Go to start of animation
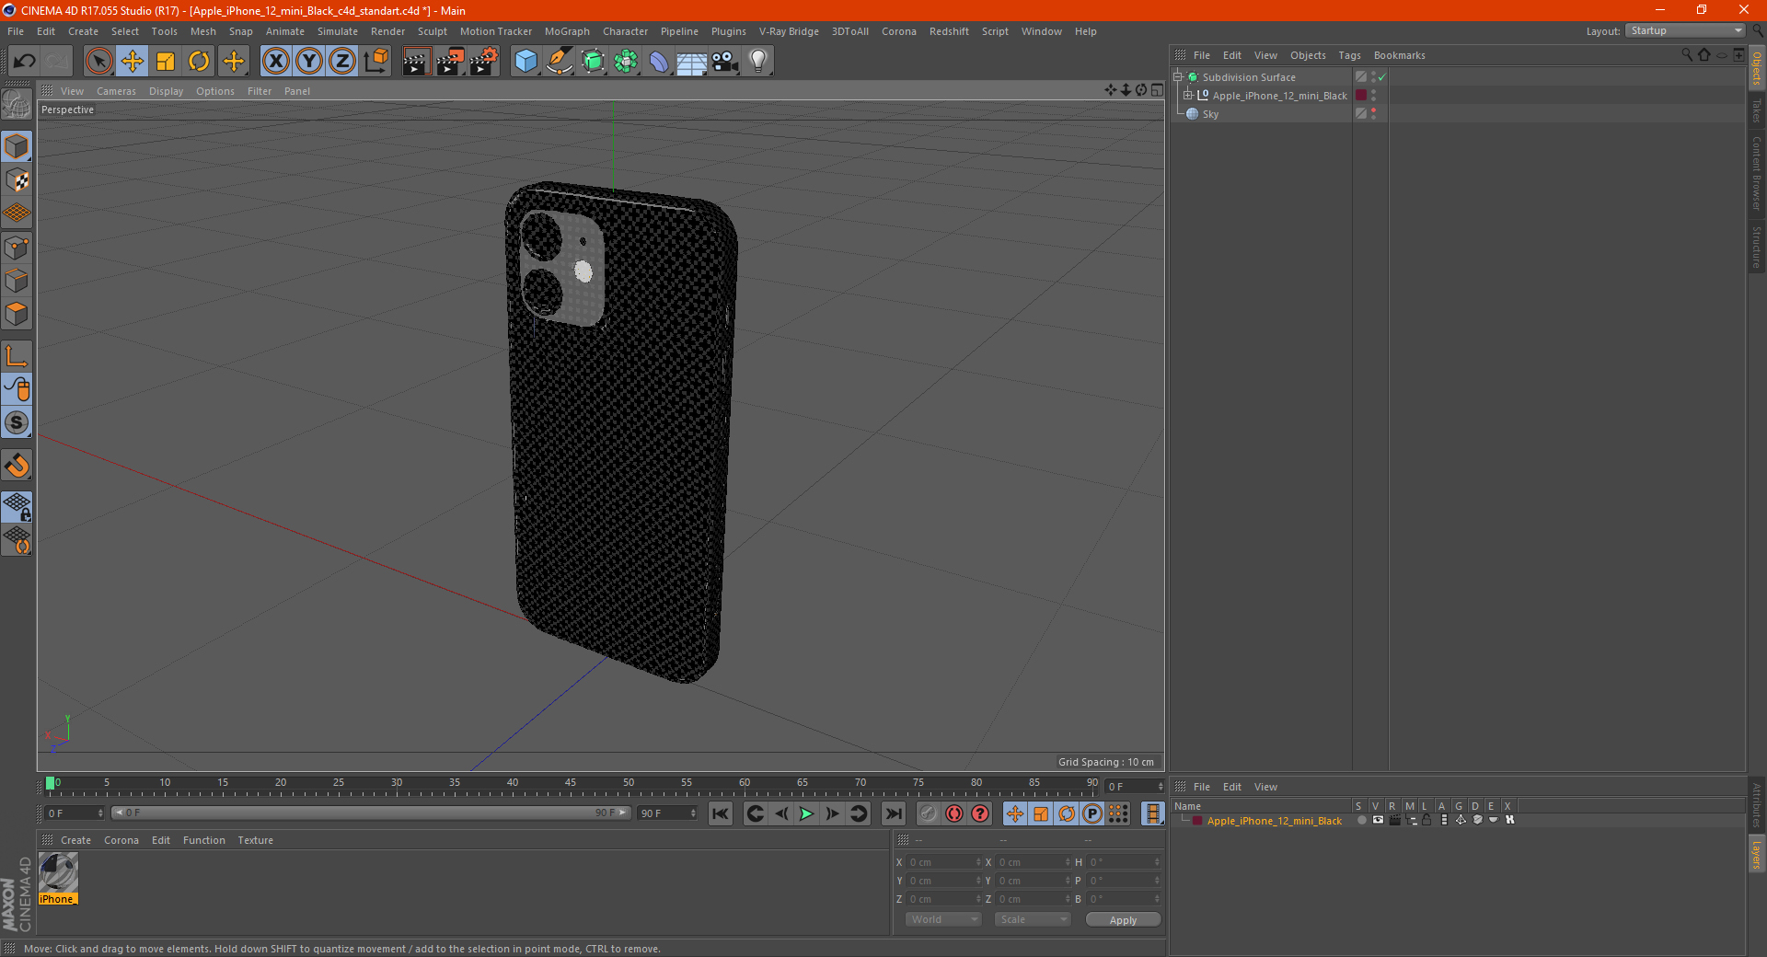This screenshot has height=957, width=1767. click(721, 813)
